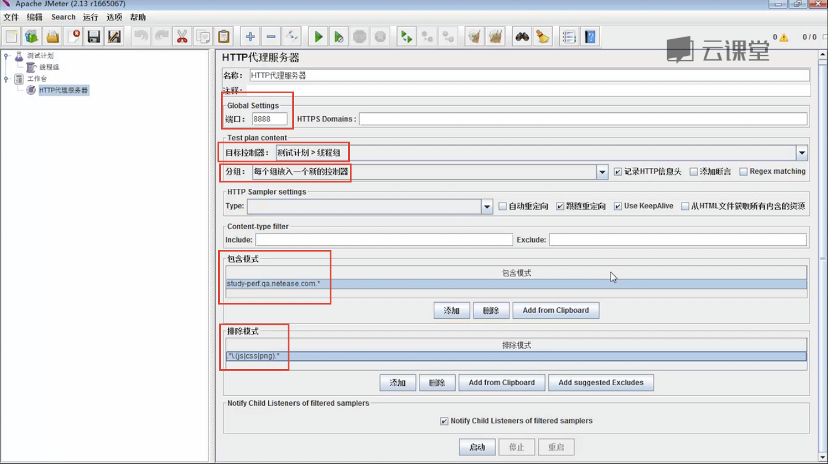Image resolution: width=828 pixels, height=464 pixels.
Task: Click 删除 button under 包含模式
Action: (491, 310)
